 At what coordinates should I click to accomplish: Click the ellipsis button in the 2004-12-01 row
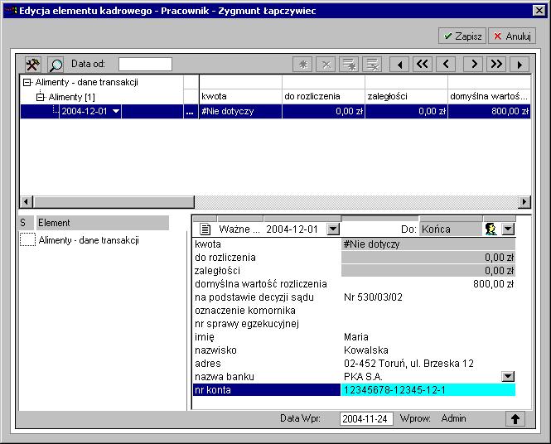190,112
